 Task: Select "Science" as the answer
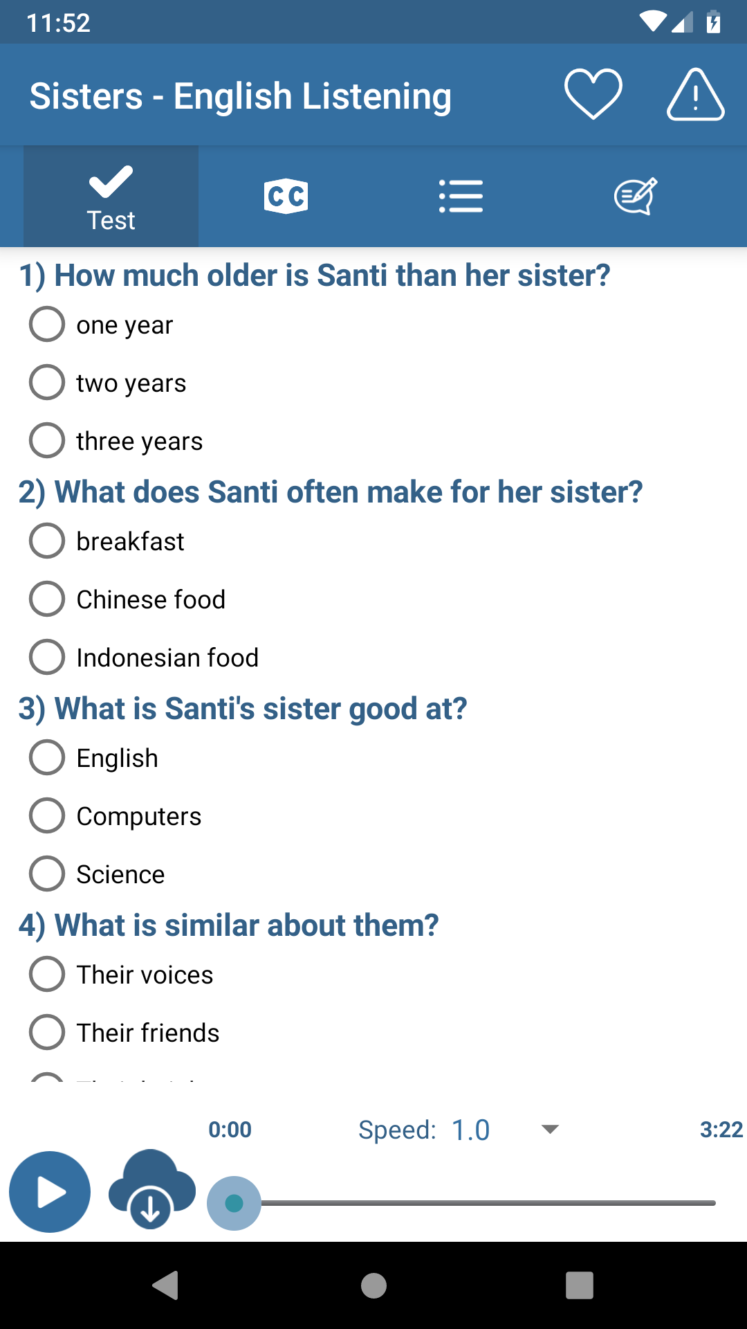click(47, 874)
